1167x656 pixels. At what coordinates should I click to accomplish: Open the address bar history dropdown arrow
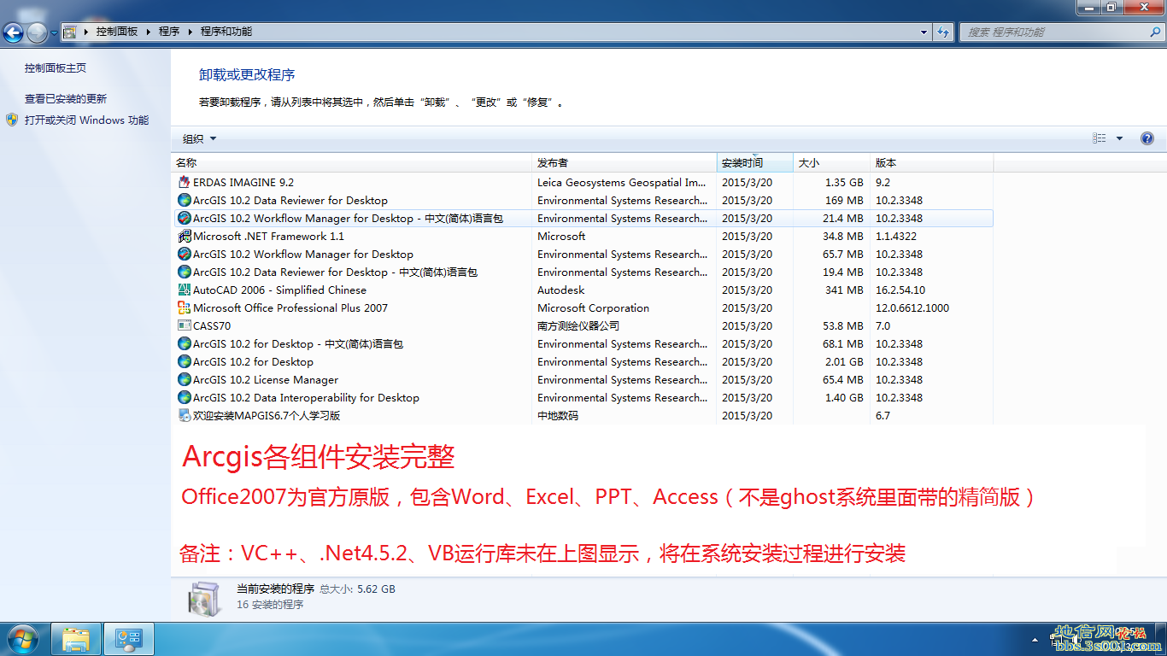coord(924,32)
